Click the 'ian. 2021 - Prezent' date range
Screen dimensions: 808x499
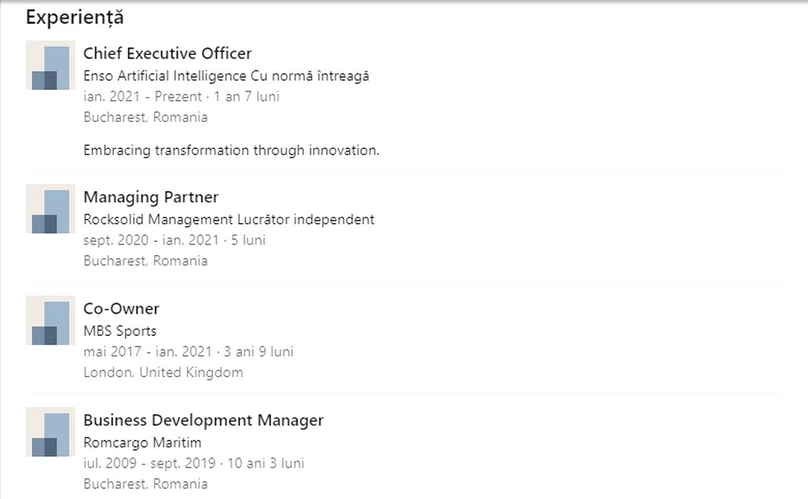[143, 96]
